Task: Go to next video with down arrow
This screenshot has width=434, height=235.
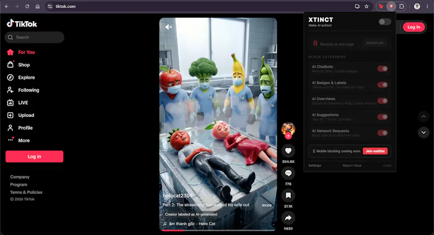Action: 424,133
